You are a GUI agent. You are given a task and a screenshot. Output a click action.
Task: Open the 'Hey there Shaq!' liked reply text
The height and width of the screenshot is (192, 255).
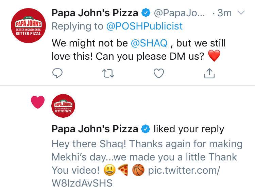pyautogui.click(x=147, y=164)
